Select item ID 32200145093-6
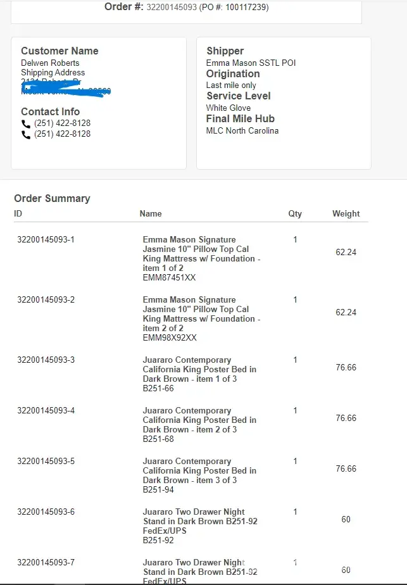 tap(46, 512)
